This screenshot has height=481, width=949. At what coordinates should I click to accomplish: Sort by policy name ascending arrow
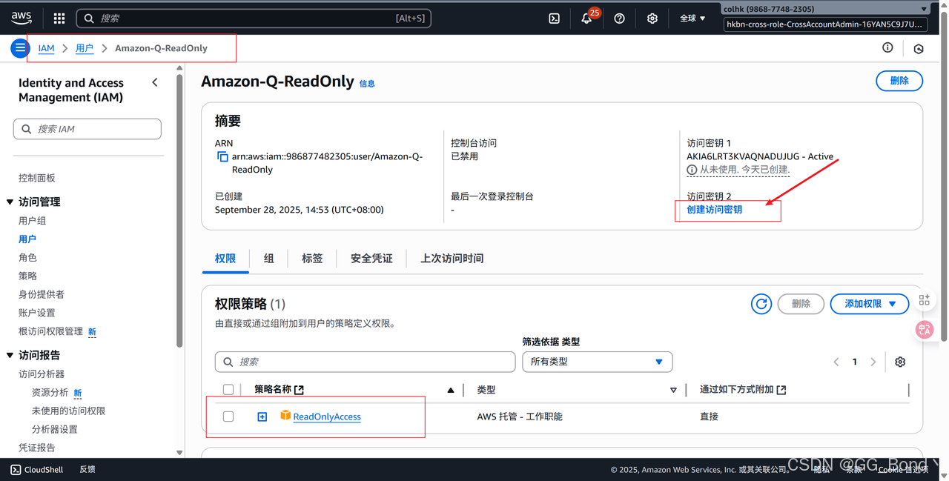(x=451, y=390)
